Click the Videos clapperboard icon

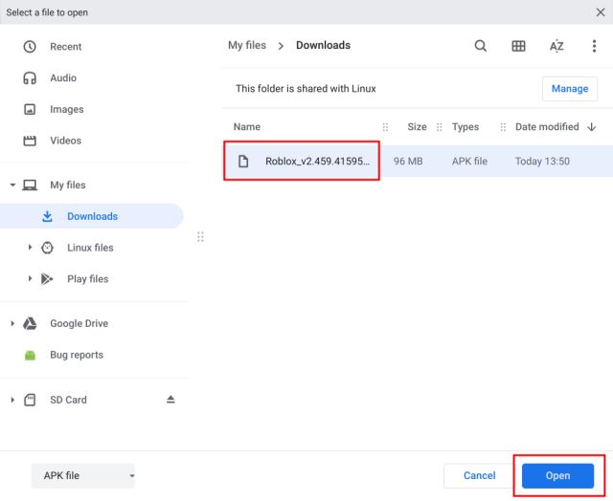coord(30,141)
